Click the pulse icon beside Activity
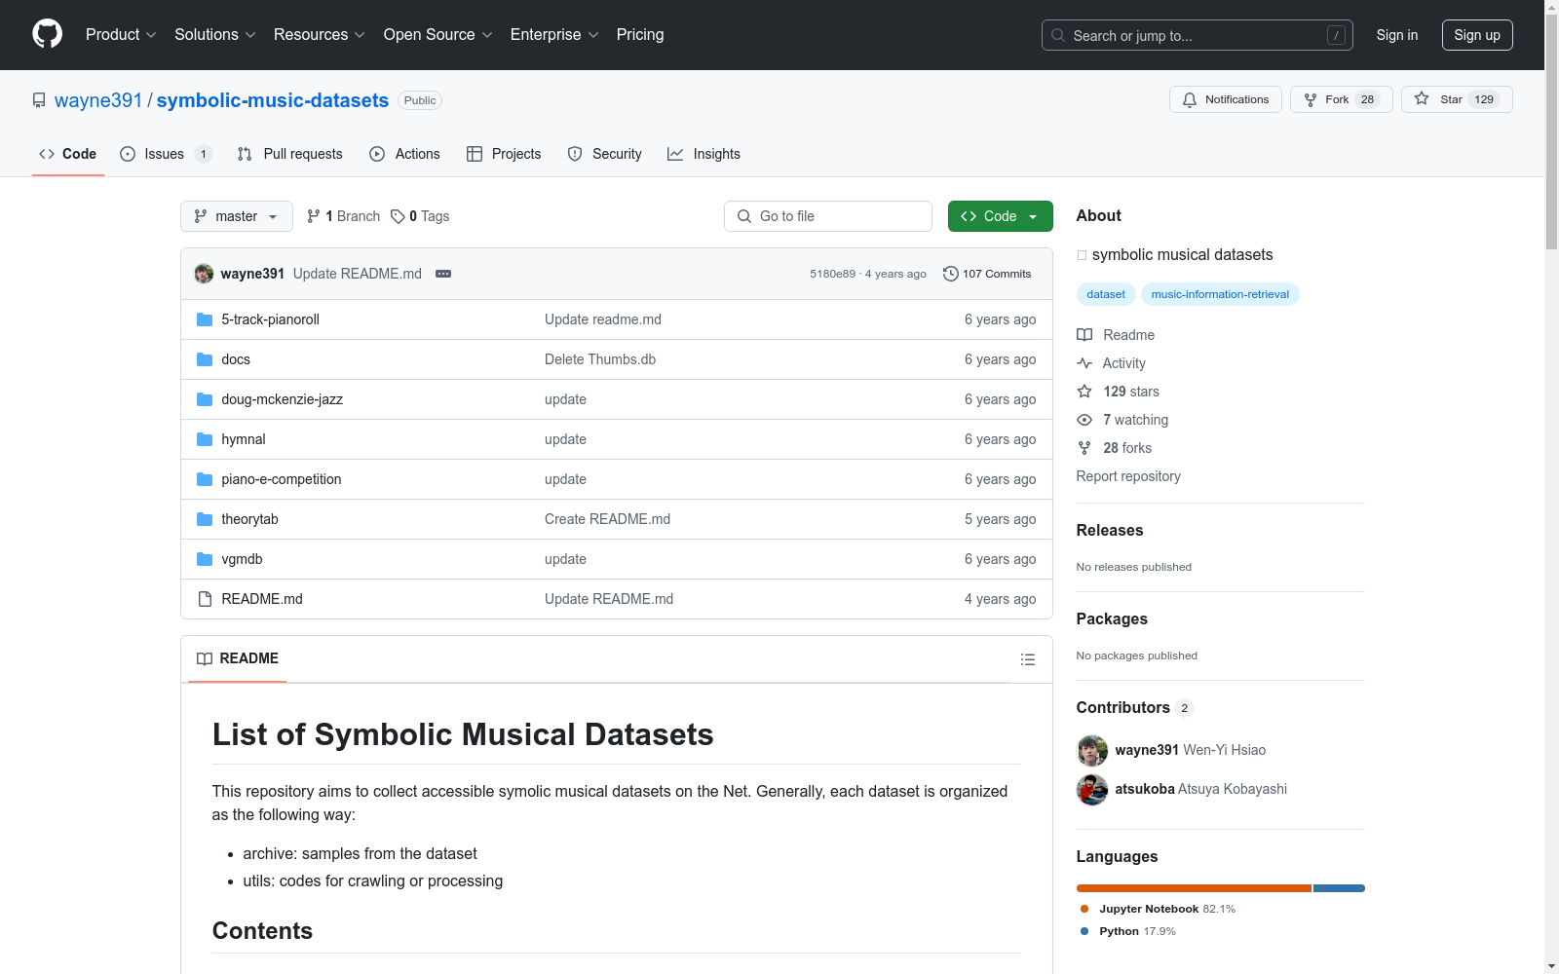Image resolution: width=1559 pixels, height=974 pixels. (1084, 363)
